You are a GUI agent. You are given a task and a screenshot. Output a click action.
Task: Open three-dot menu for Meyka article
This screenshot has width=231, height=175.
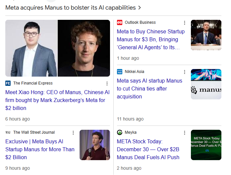[x=185, y=133]
